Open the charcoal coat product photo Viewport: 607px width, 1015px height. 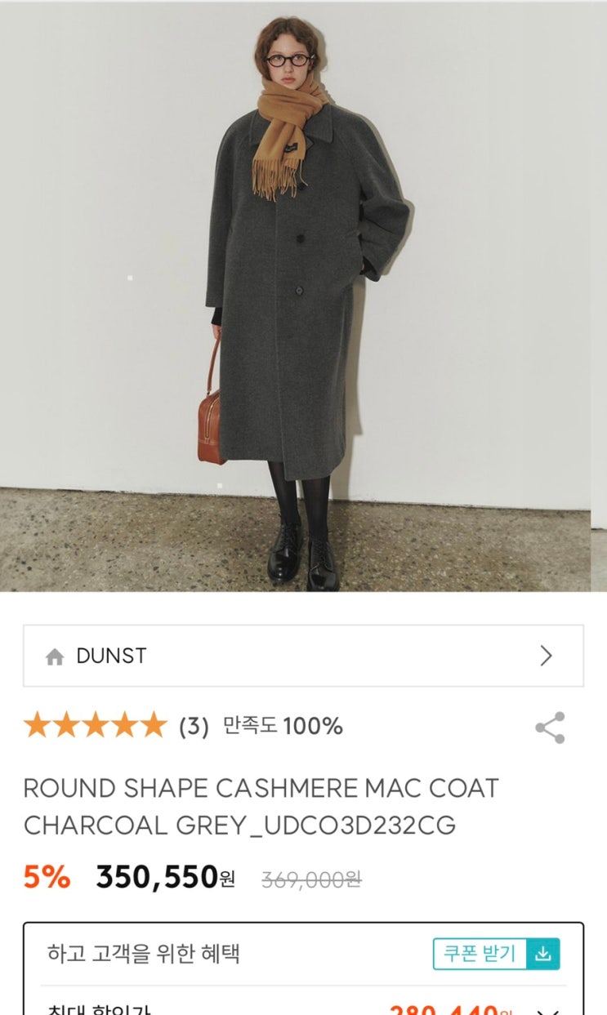[x=295, y=296]
